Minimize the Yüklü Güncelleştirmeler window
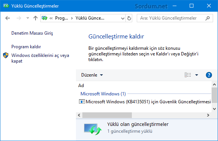Image resolution: width=218 pixels, height=141 pixels. [x=175, y=6]
